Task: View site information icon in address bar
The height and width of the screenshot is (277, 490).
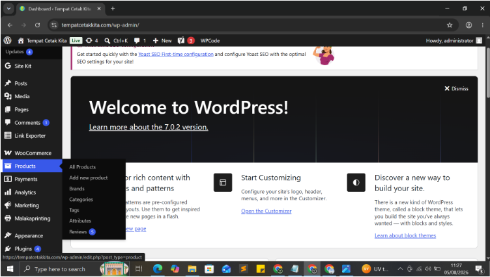Action: [x=54, y=25]
